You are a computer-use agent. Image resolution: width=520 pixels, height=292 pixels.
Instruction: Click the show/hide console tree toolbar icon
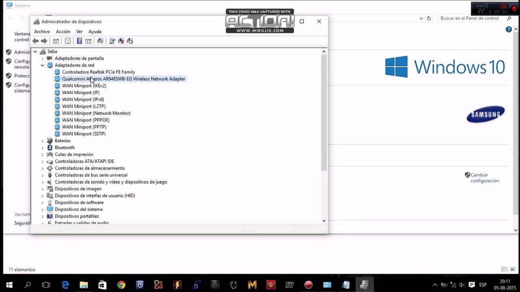pos(56,41)
